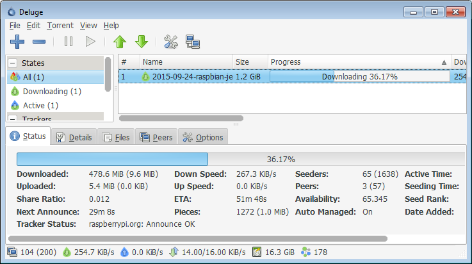This screenshot has height=264, width=472.
Task: Collapse the Trackers section
Action: click(13, 119)
